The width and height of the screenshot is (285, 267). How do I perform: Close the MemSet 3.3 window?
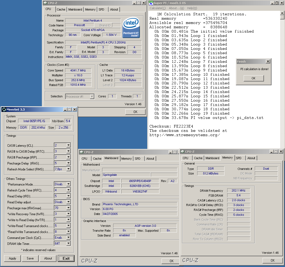(75, 109)
